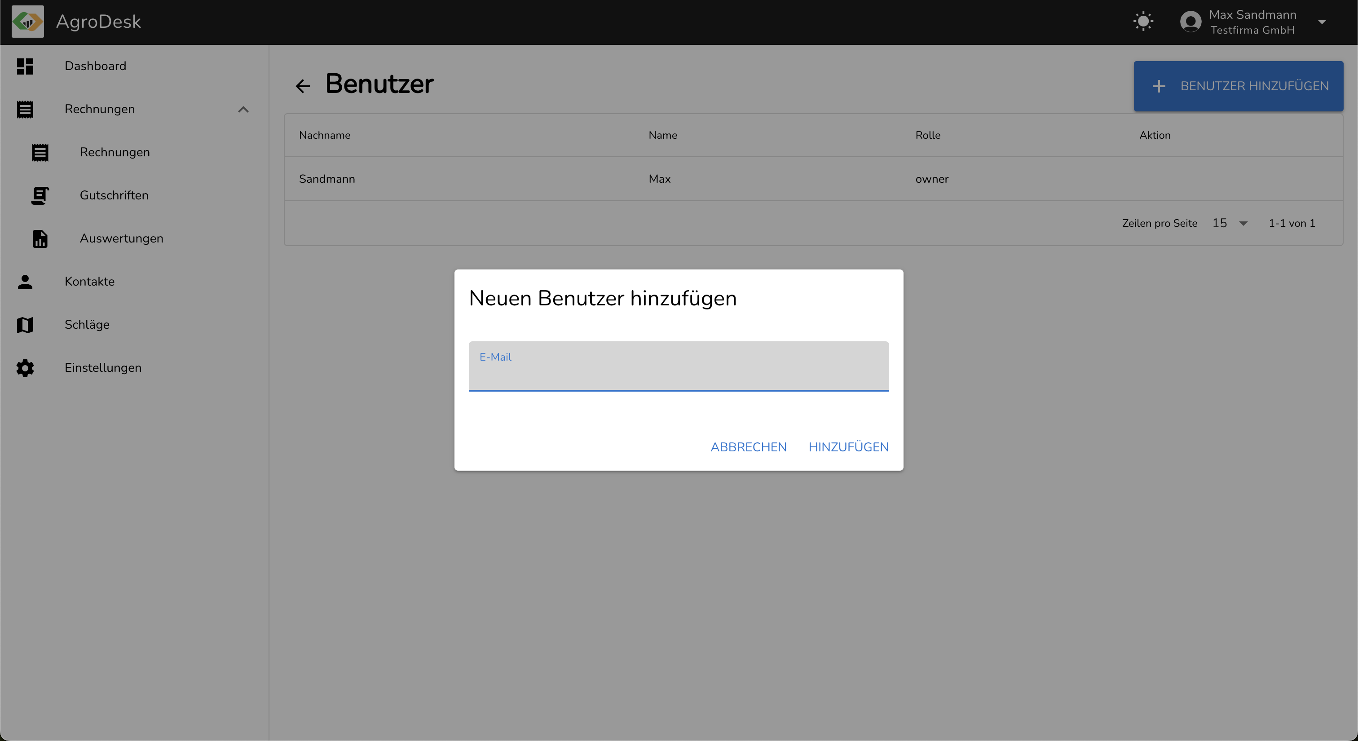This screenshot has width=1358, height=741.
Task: Open the Rechnungen submenu entry
Action: coord(115,152)
